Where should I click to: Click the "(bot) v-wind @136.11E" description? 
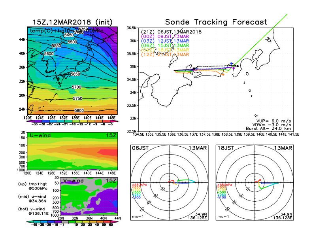pyautogui.click(x=33, y=211)
